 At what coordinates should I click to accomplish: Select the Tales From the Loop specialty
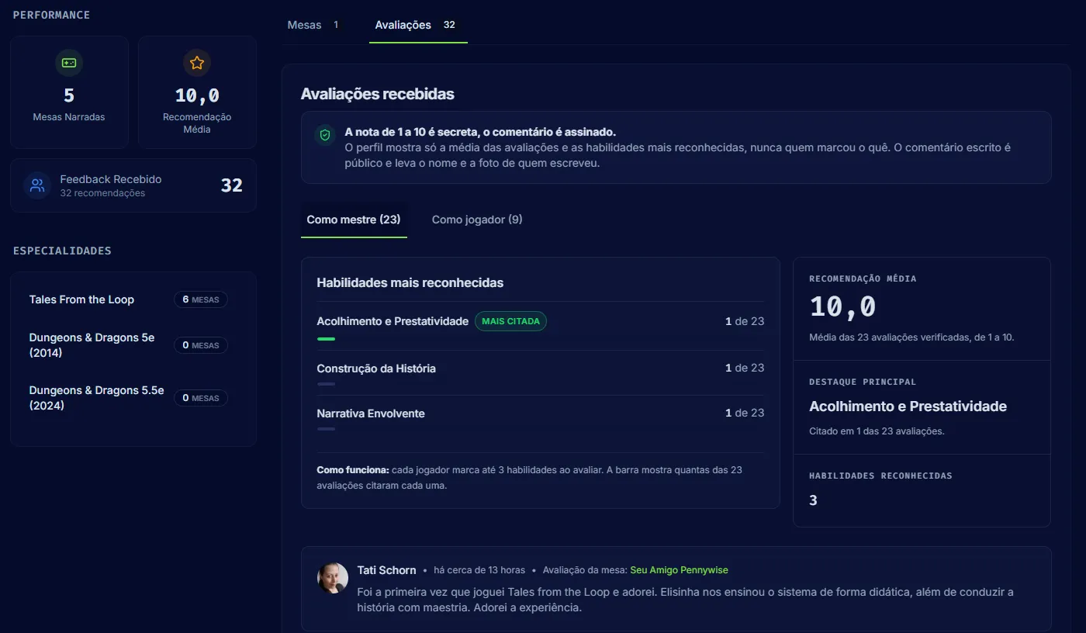coord(81,299)
